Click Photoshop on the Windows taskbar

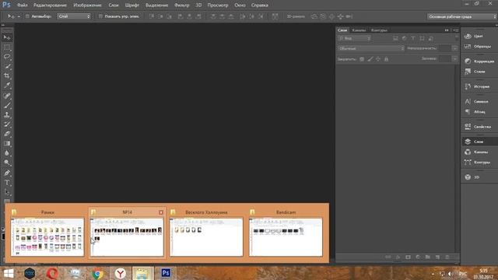(166, 273)
